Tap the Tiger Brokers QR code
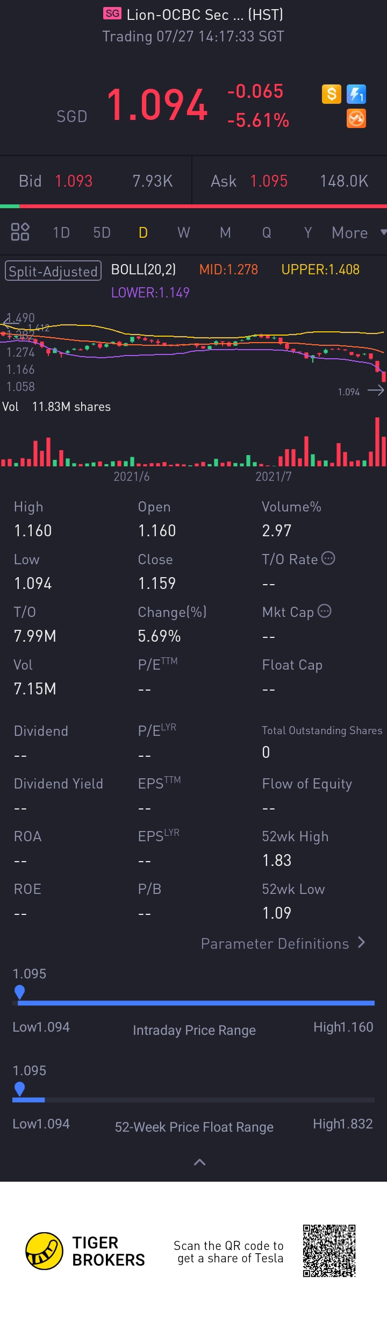This screenshot has width=387, height=1321. point(329,1251)
